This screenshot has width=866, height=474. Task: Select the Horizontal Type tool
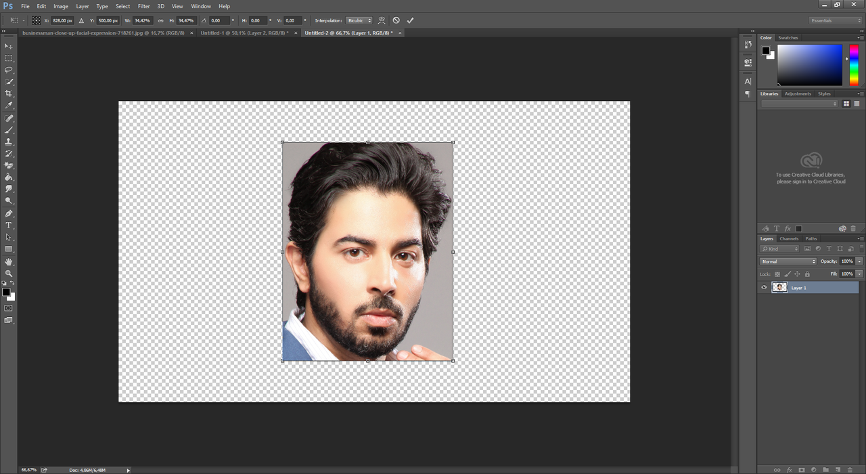point(9,225)
